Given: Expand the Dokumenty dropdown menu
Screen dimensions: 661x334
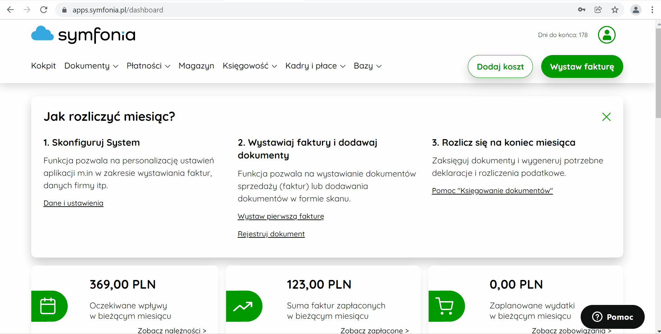Looking at the screenshot, I should pyautogui.click(x=91, y=66).
